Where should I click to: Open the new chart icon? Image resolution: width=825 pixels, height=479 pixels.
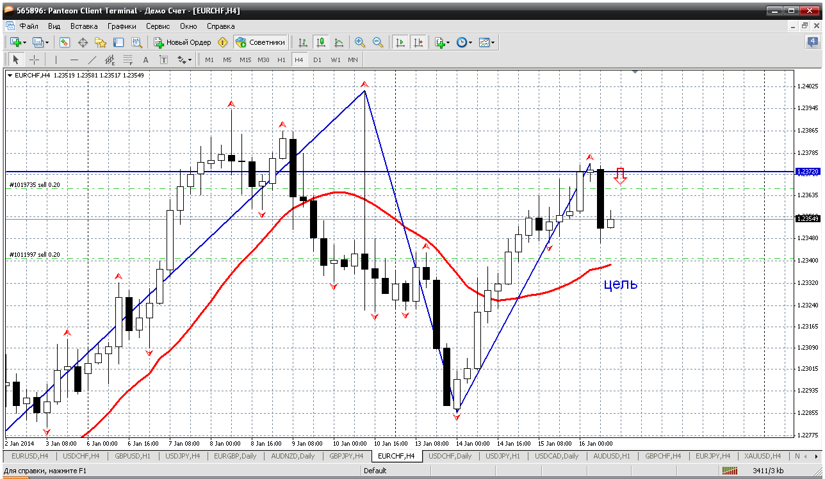click(x=15, y=42)
